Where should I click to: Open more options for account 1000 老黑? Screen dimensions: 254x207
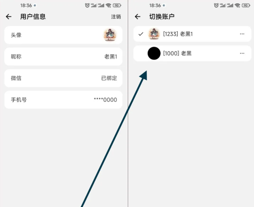(x=242, y=53)
